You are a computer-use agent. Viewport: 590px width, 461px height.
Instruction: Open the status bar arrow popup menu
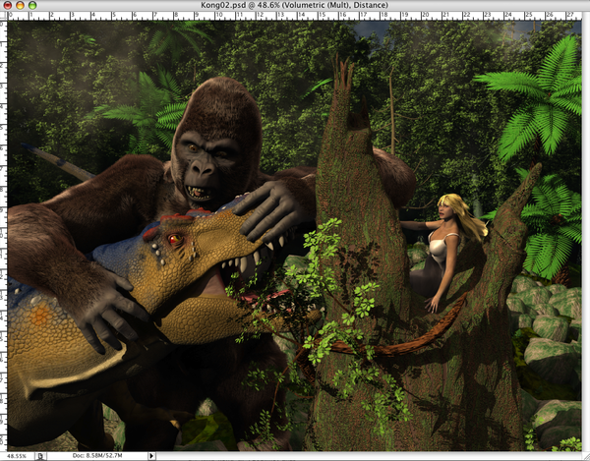click(x=151, y=456)
